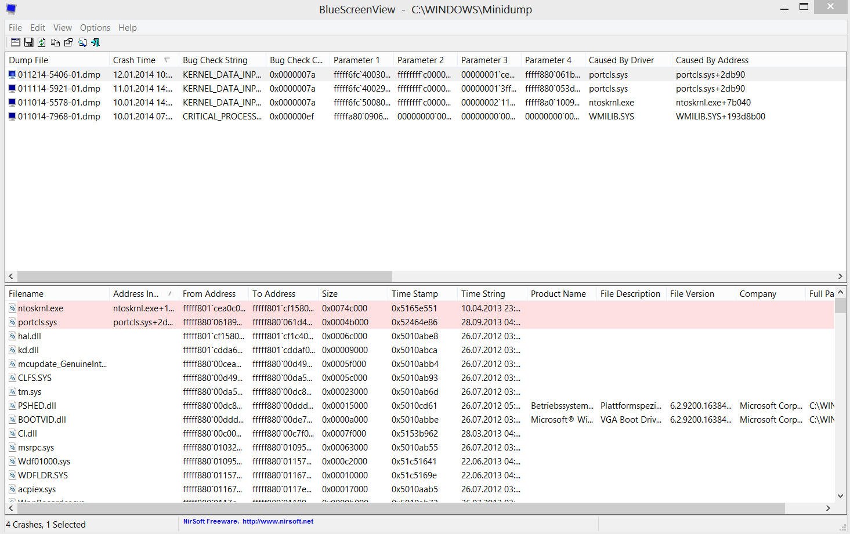
Task: Click the file icon of tm.sys row
Action: (x=12, y=391)
